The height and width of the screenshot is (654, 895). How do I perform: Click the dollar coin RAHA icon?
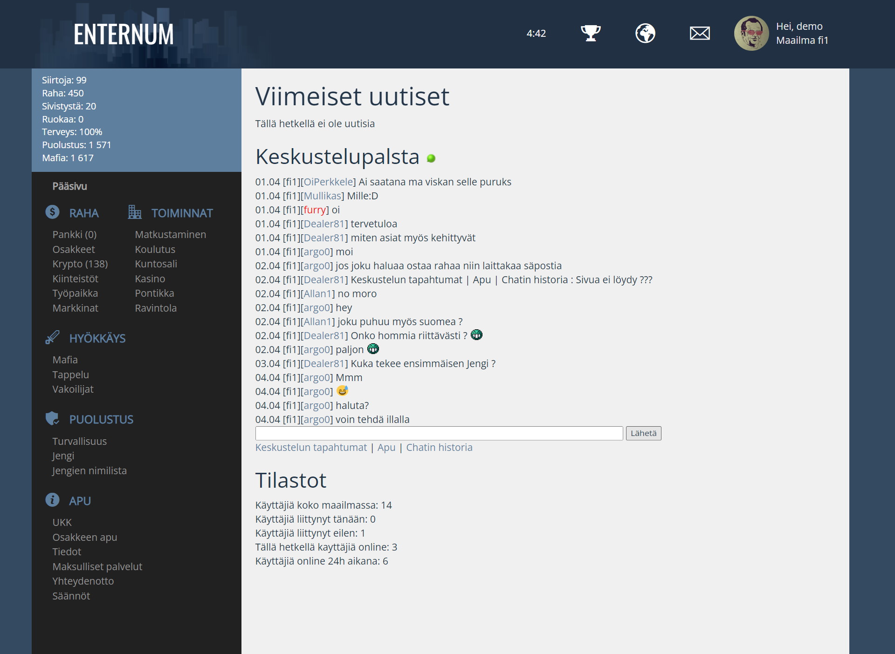click(x=52, y=212)
